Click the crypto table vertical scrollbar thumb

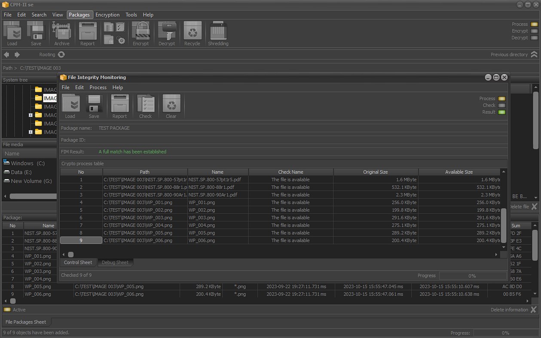[504, 225]
